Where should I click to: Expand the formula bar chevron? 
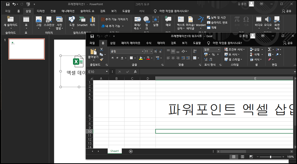click(x=295, y=71)
